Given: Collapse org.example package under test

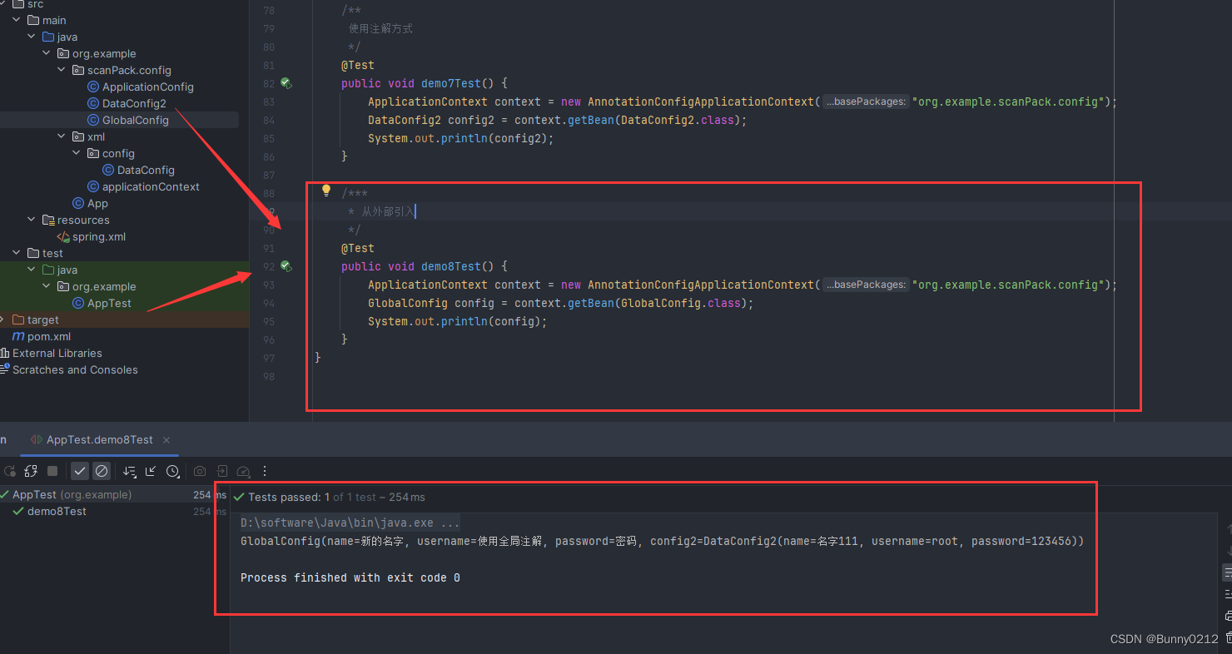Looking at the screenshot, I should click(x=47, y=286).
